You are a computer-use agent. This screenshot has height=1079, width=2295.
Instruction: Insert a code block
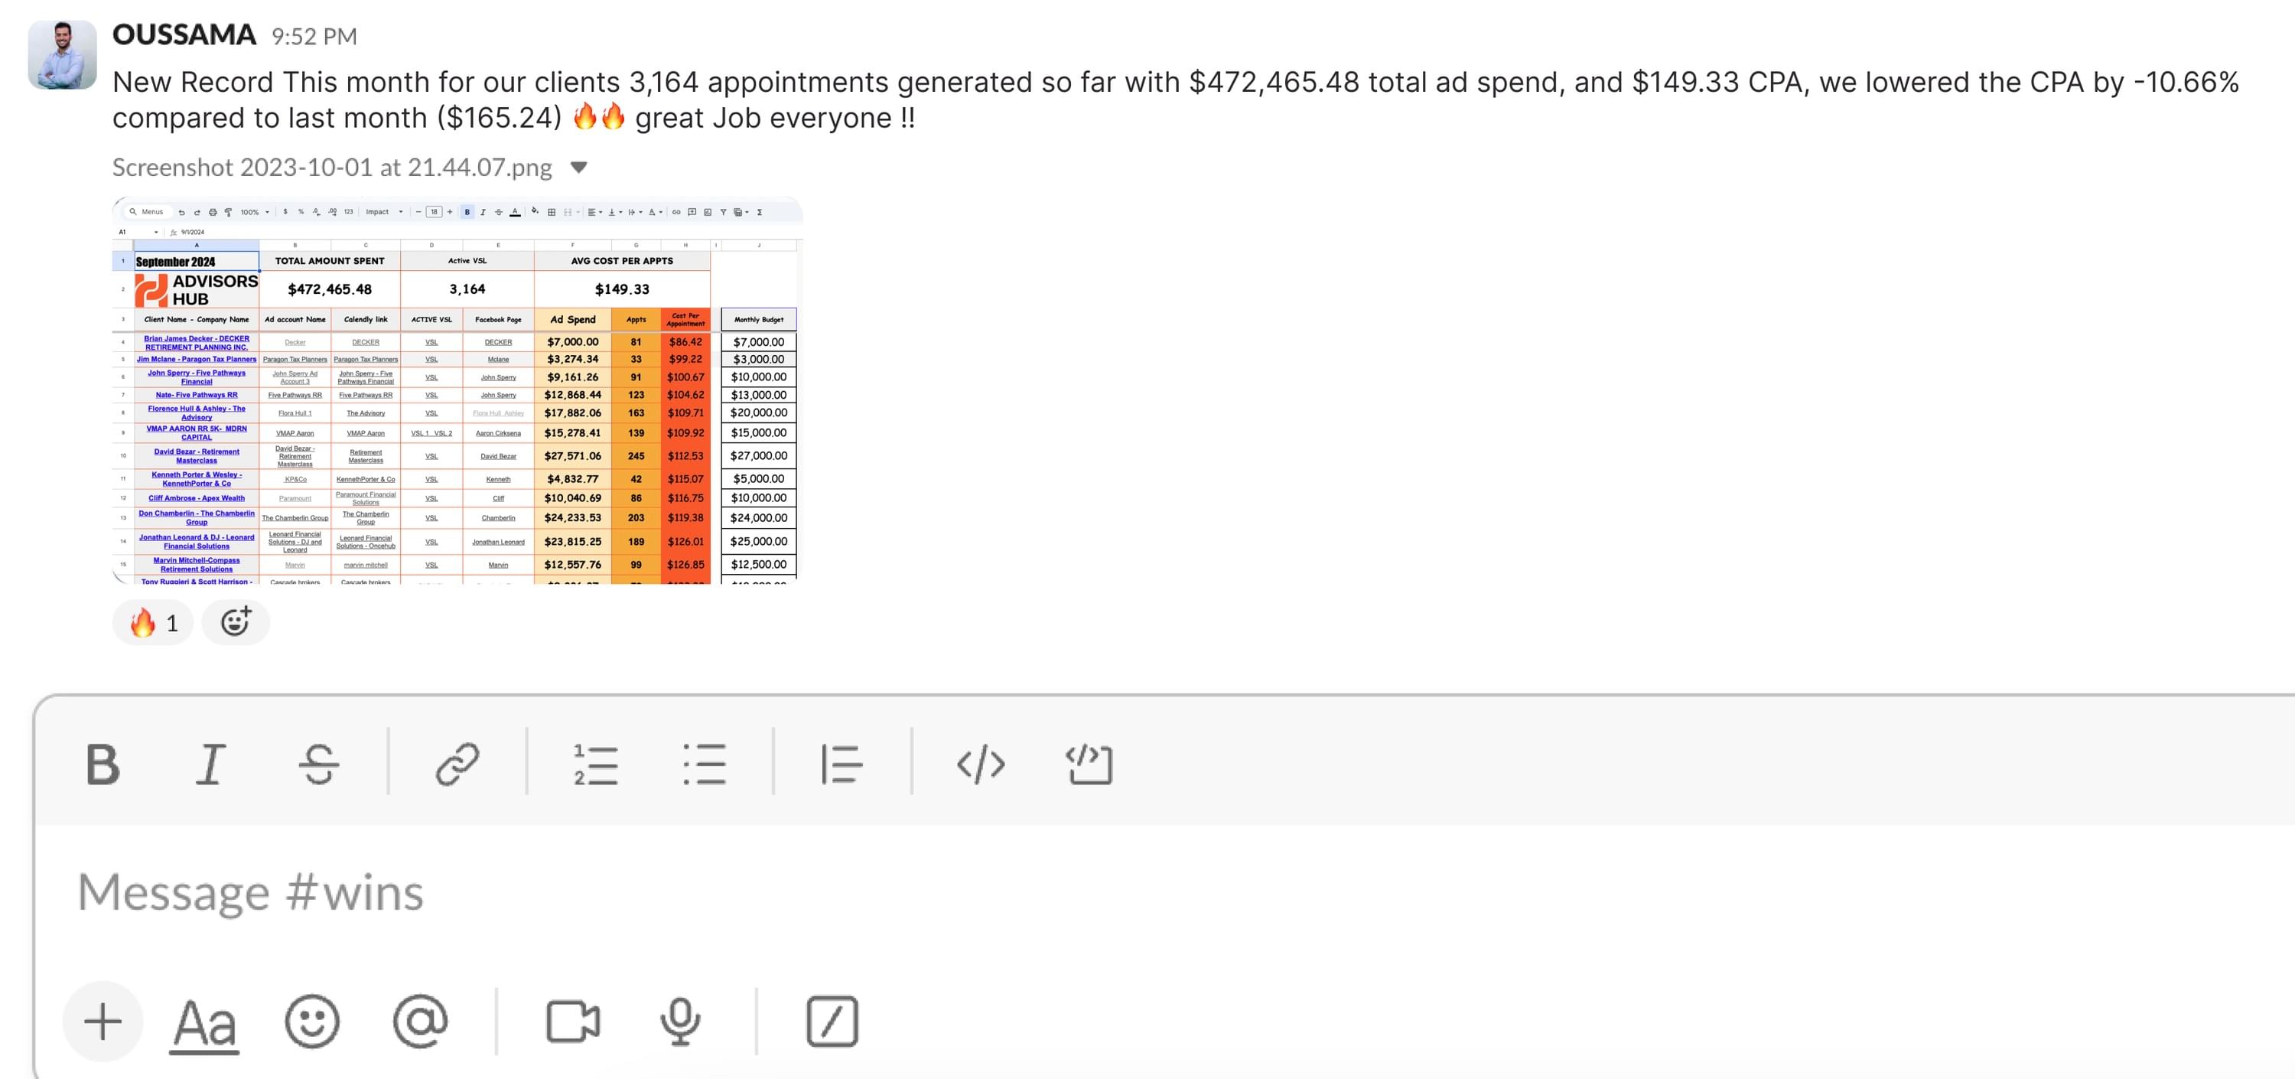point(1089,764)
